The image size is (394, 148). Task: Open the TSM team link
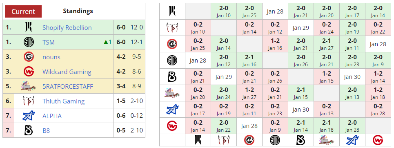pos(49,42)
